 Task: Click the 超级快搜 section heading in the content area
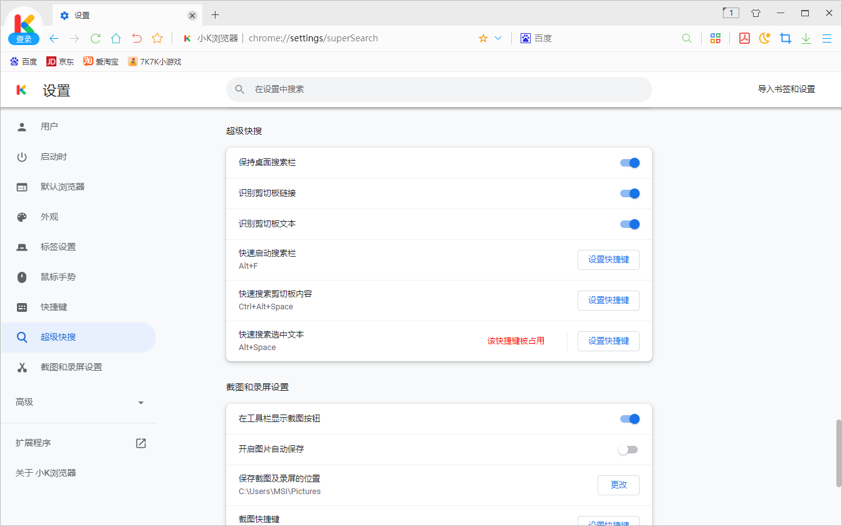coord(244,131)
